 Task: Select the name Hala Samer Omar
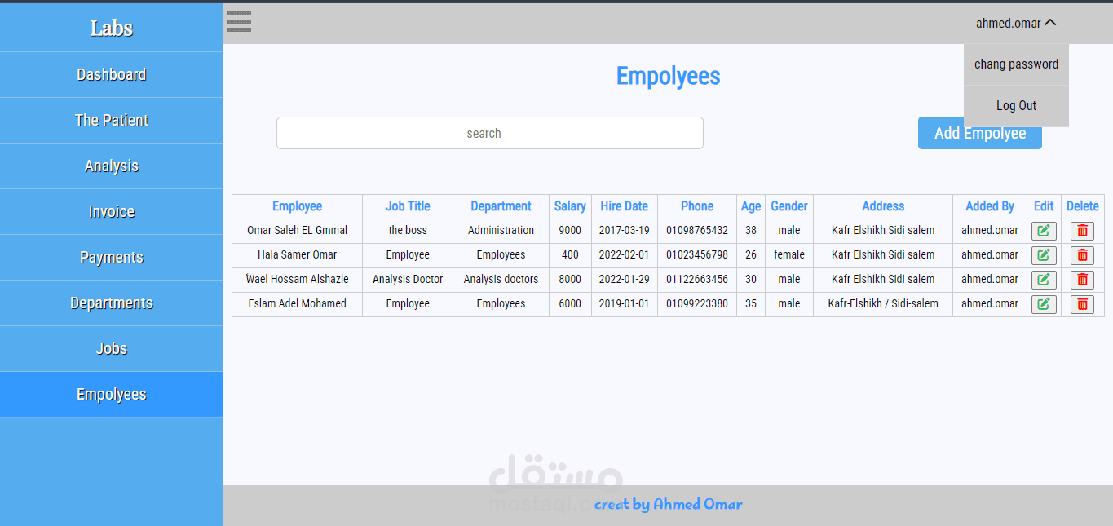click(297, 255)
